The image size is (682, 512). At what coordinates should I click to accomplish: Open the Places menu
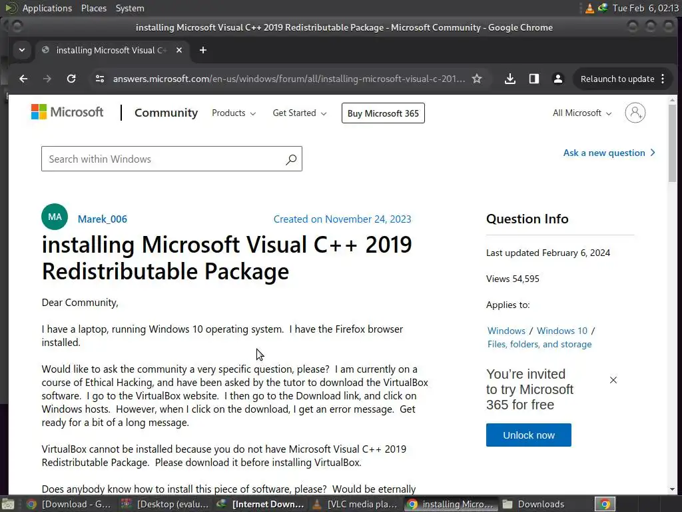(x=93, y=8)
